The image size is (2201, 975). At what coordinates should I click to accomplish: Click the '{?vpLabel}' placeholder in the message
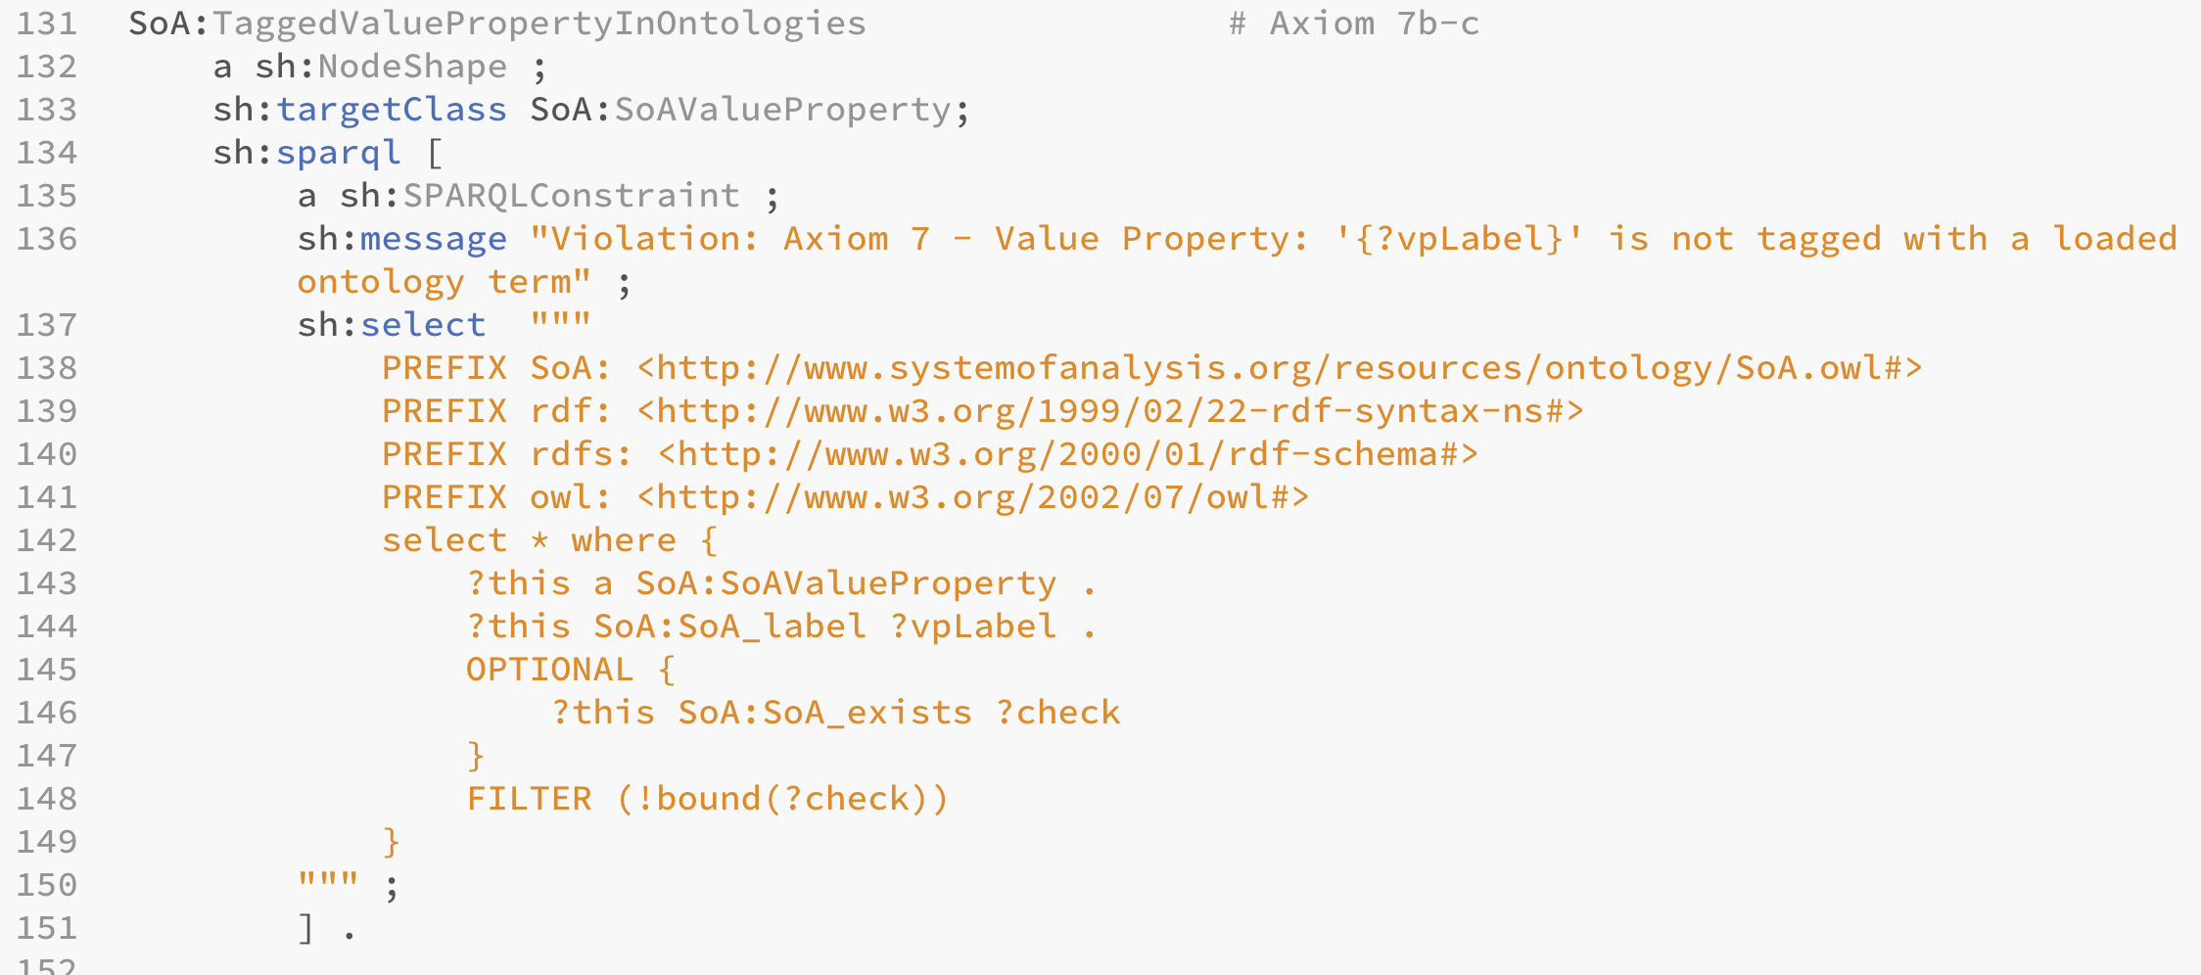pyautogui.click(x=1459, y=239)
